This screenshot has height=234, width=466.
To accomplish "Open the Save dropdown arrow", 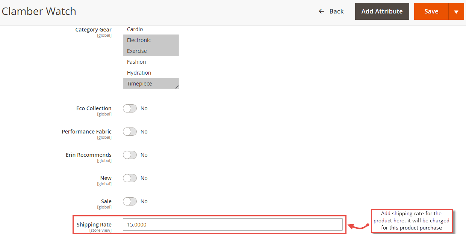I will coord(456,12).
